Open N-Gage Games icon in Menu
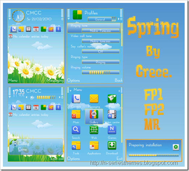Screen dimensions: 189x171 112,130
